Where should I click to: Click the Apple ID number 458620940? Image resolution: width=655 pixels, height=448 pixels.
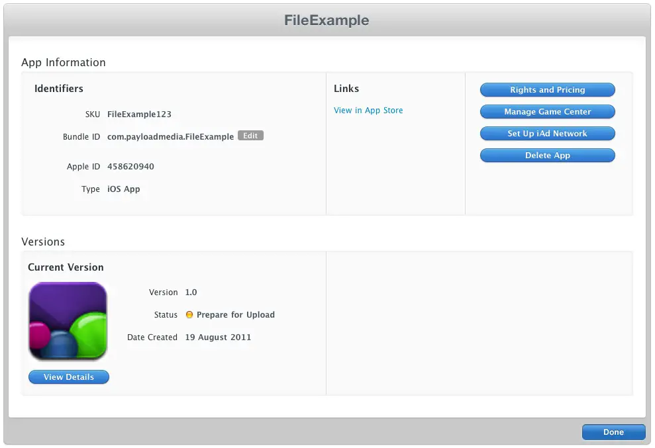pyautogui.click(x=130, y=167)
